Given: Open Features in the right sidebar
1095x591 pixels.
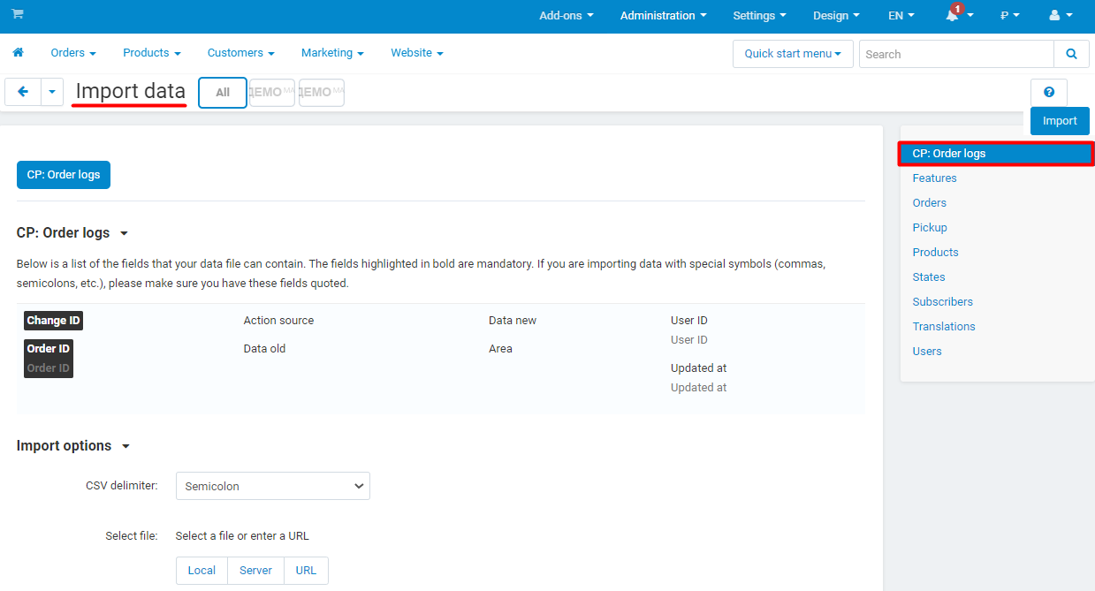Looking at the screenshot, I should (934, 178).
